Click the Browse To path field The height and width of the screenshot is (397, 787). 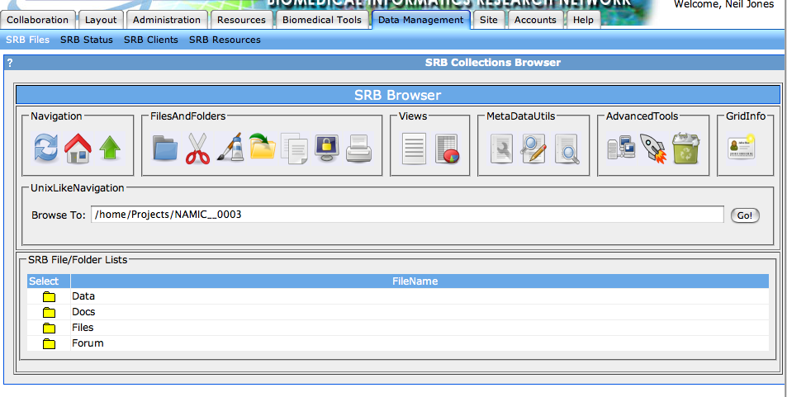coord(407,215)
